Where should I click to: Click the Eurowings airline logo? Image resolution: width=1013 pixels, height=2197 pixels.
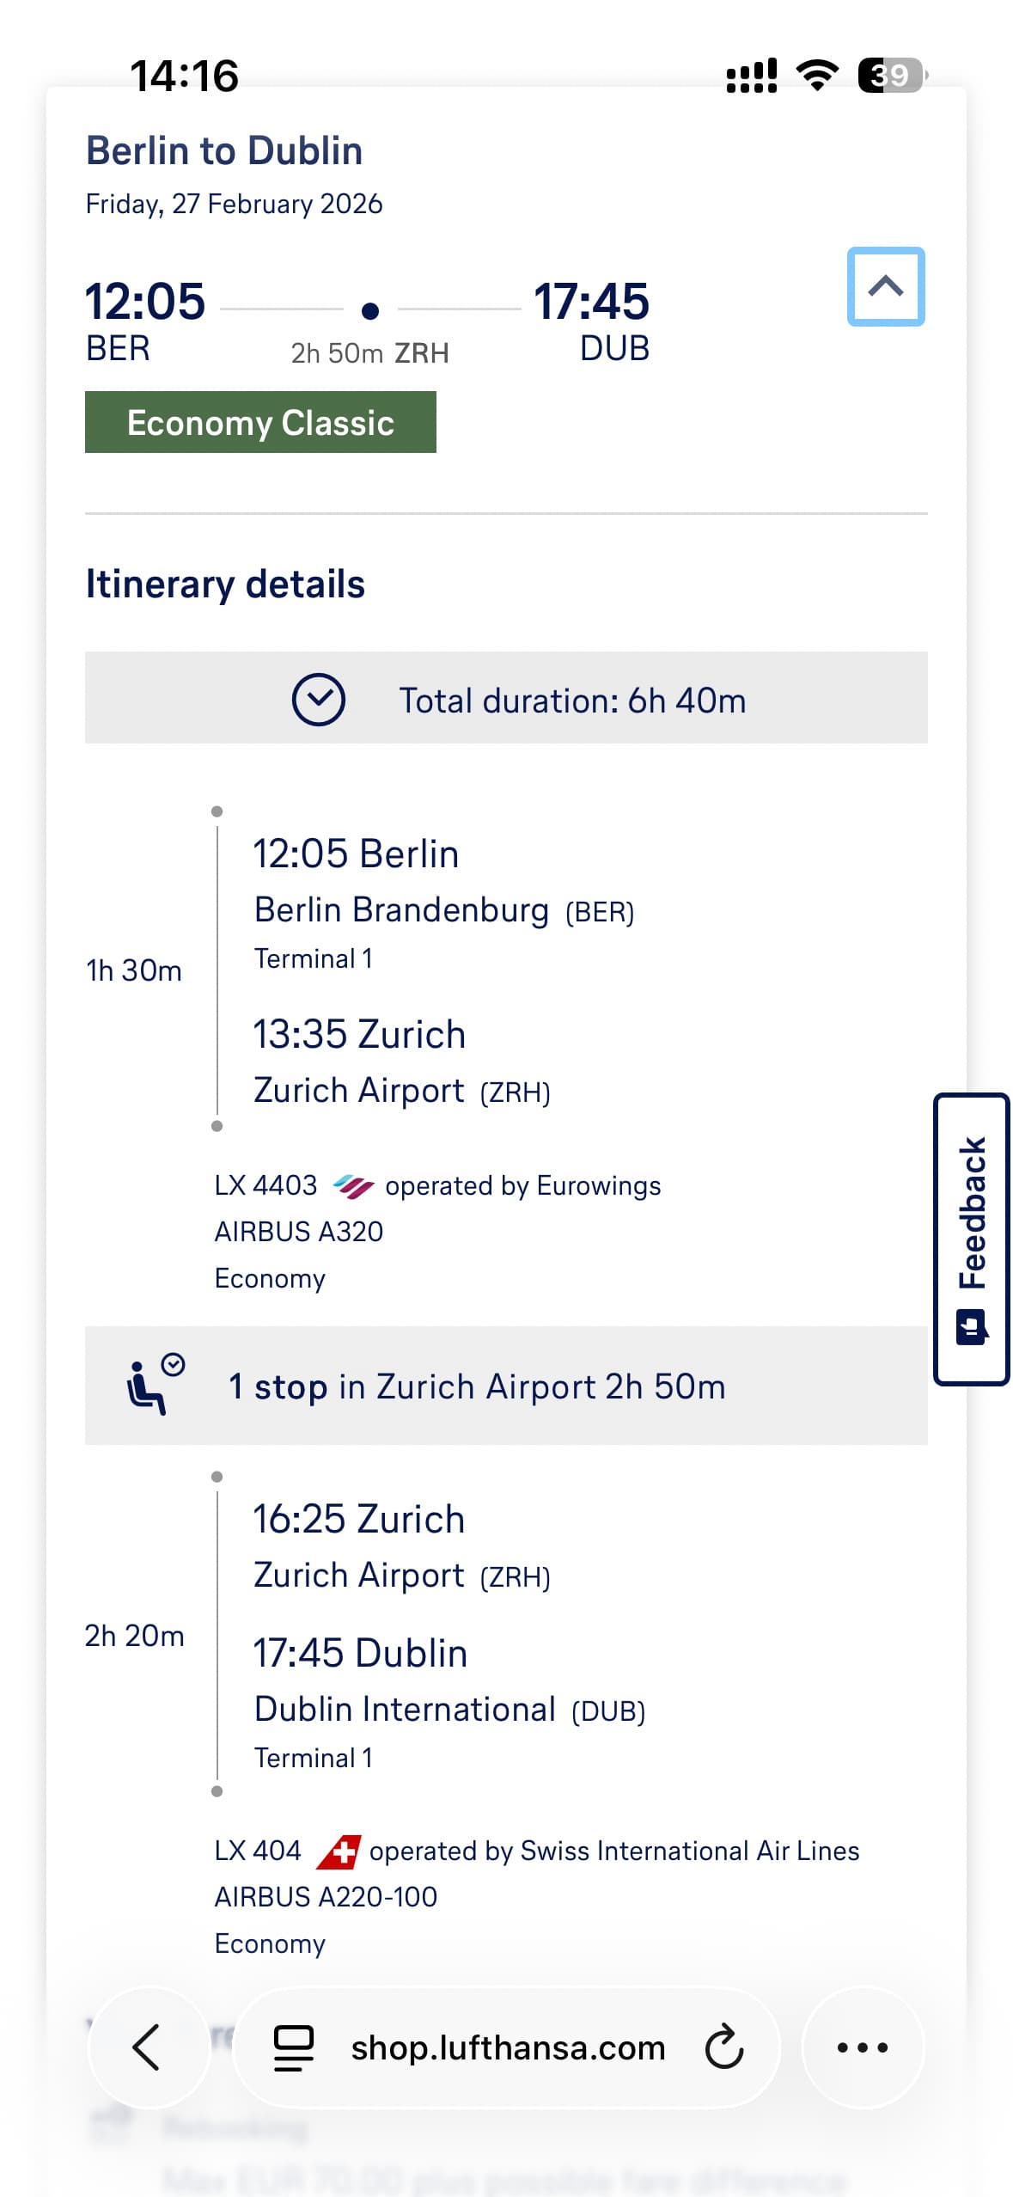point(352,1186)
